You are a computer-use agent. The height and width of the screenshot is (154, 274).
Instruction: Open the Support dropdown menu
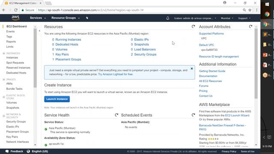pos(244,18)
